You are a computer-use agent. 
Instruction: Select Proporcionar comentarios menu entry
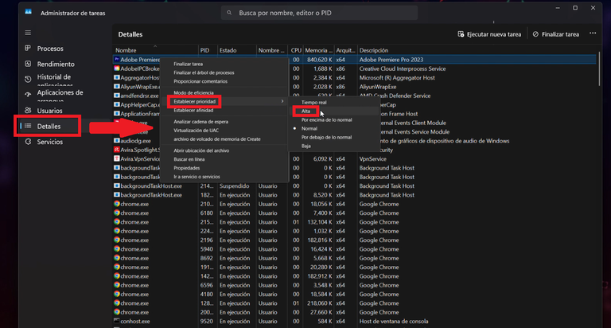pyautogui.click(x=200, y=81)
